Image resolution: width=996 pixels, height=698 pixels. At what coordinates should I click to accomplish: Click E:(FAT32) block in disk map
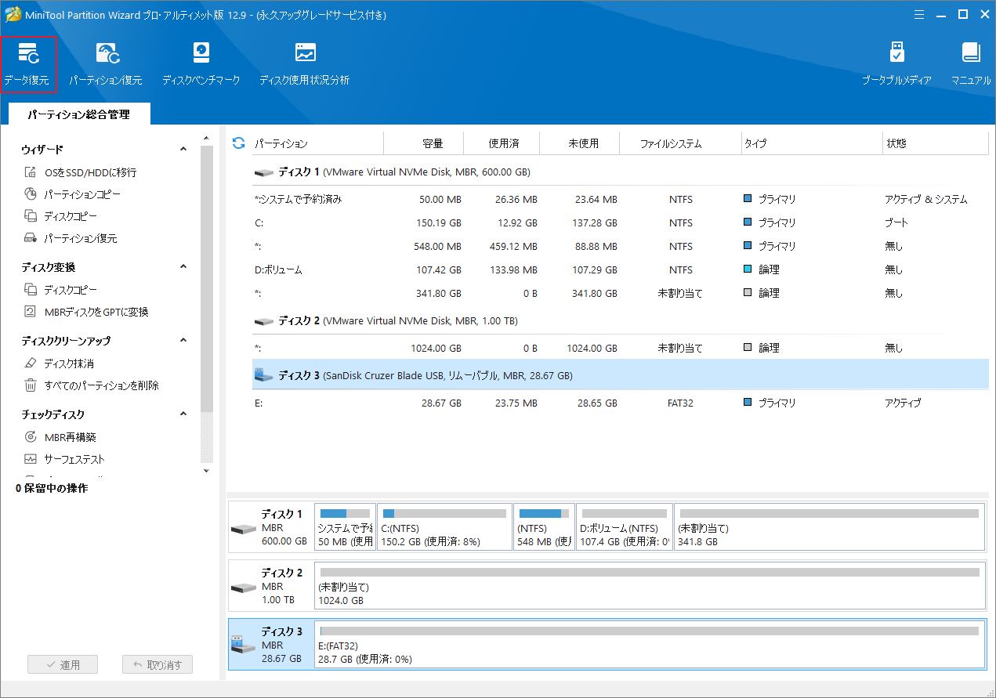[x=650, y=645]
